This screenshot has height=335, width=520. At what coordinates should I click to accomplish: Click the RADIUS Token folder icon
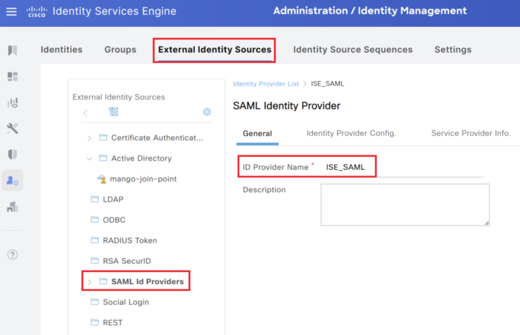(95, 240)
